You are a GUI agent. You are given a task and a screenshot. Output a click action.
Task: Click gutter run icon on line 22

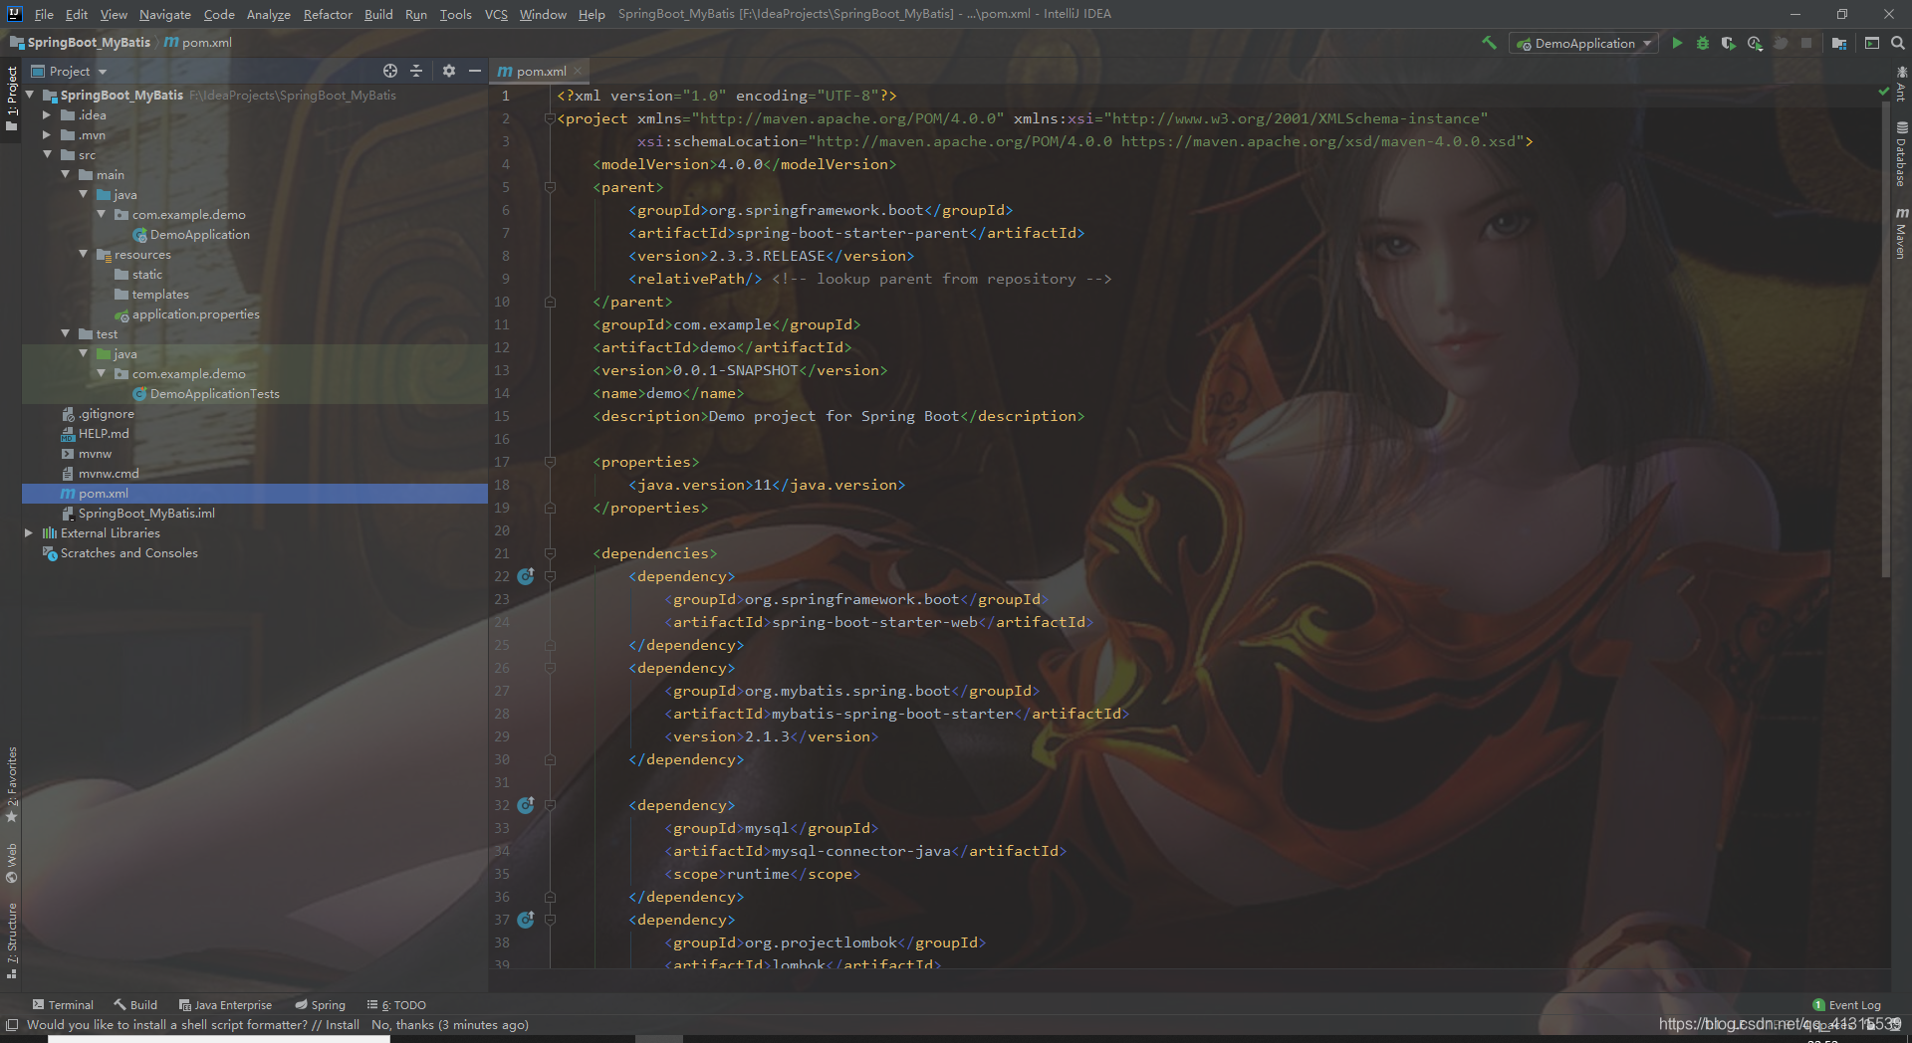click(x=526, y=576)
